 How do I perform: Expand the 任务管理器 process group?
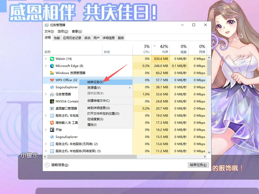pos(46,94)
